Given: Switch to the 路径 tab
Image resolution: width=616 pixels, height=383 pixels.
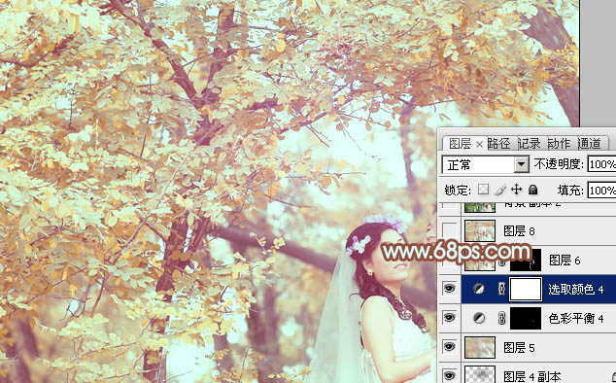Looking at the screenshot, I should [x=499, y=144].
